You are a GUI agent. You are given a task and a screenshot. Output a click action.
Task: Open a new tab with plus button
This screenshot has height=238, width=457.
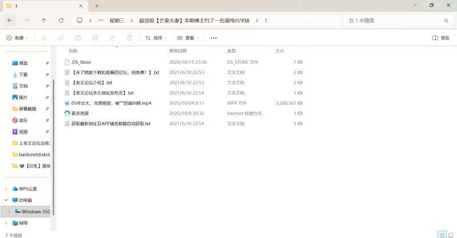[97, 6]
